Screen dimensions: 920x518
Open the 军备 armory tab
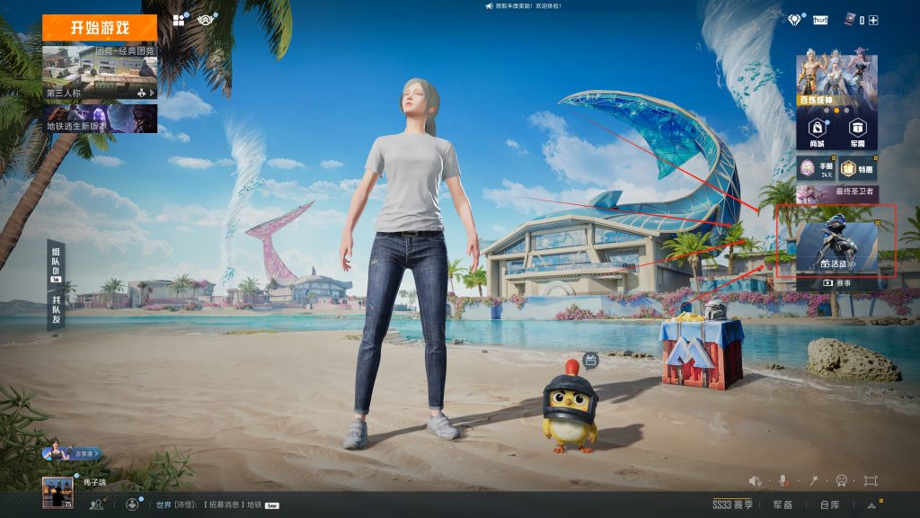783,505
